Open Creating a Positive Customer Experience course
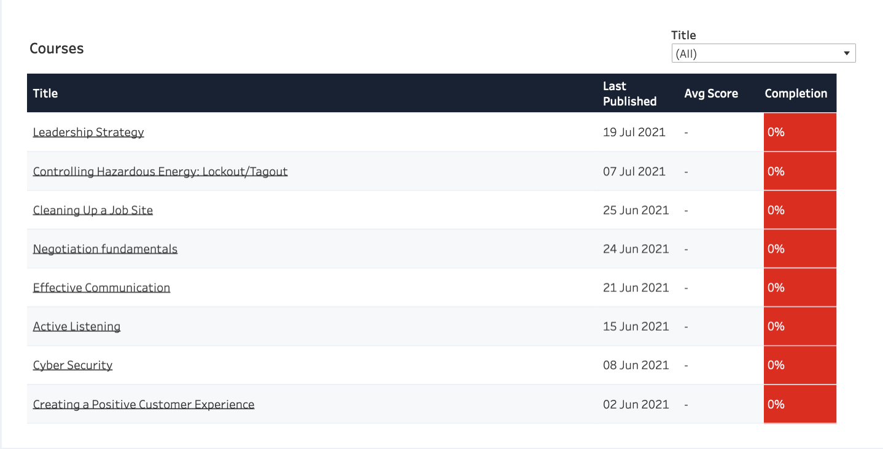 coord(144,404)
